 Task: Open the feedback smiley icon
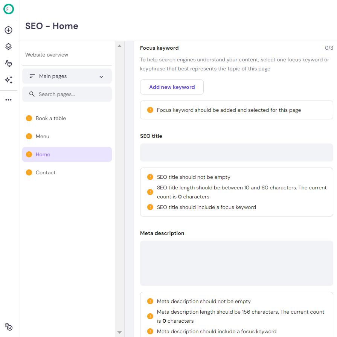pos(8,327)
